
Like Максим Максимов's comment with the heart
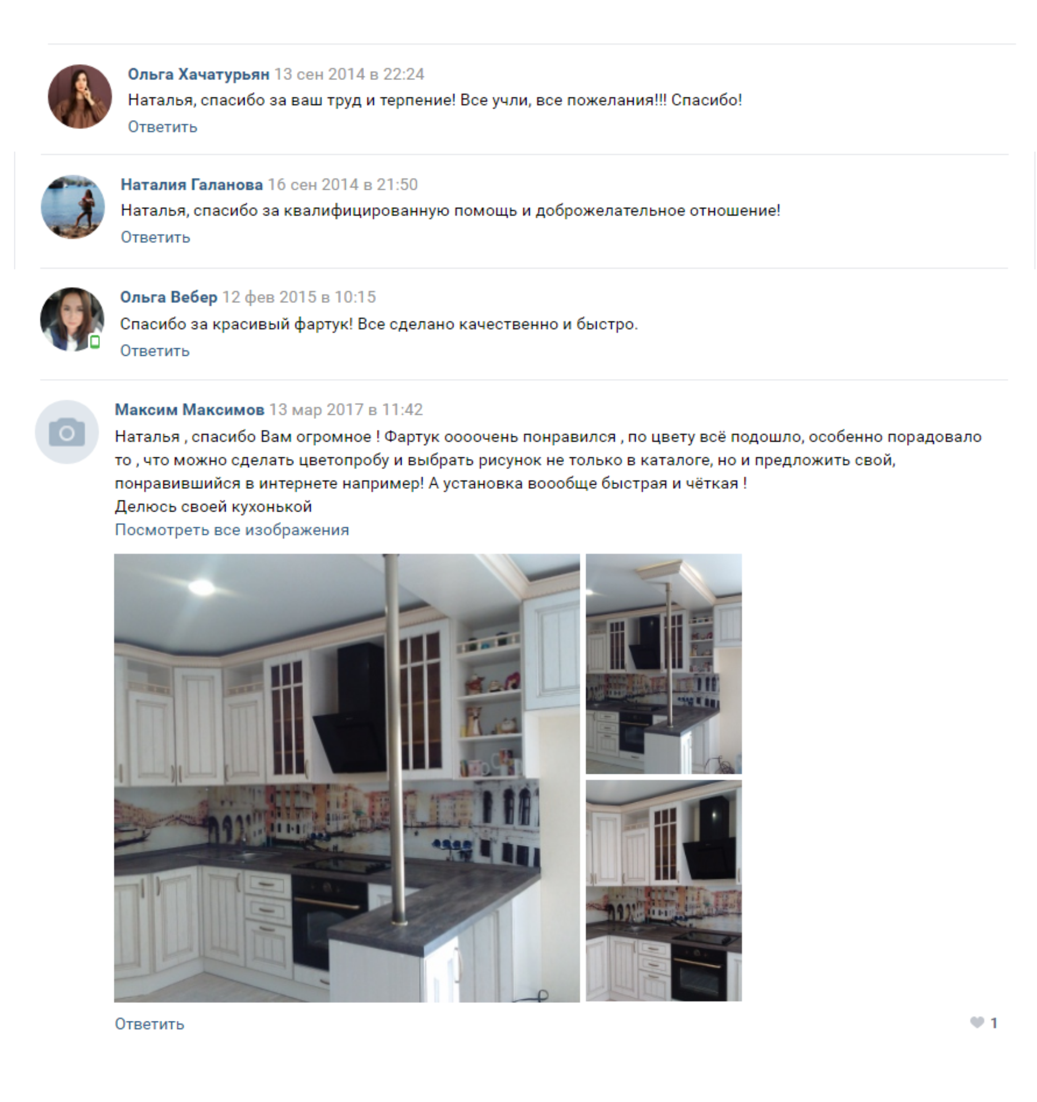pos(977,1023)
